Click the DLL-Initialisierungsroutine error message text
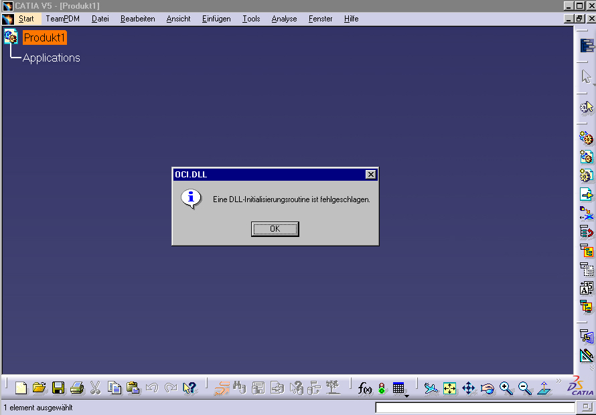This screenshot has width=596, height=415. 291,199
